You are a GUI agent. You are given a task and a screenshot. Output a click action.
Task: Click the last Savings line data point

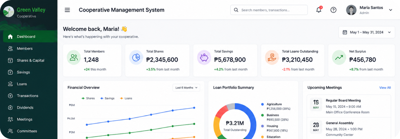(x=194, y=108)
